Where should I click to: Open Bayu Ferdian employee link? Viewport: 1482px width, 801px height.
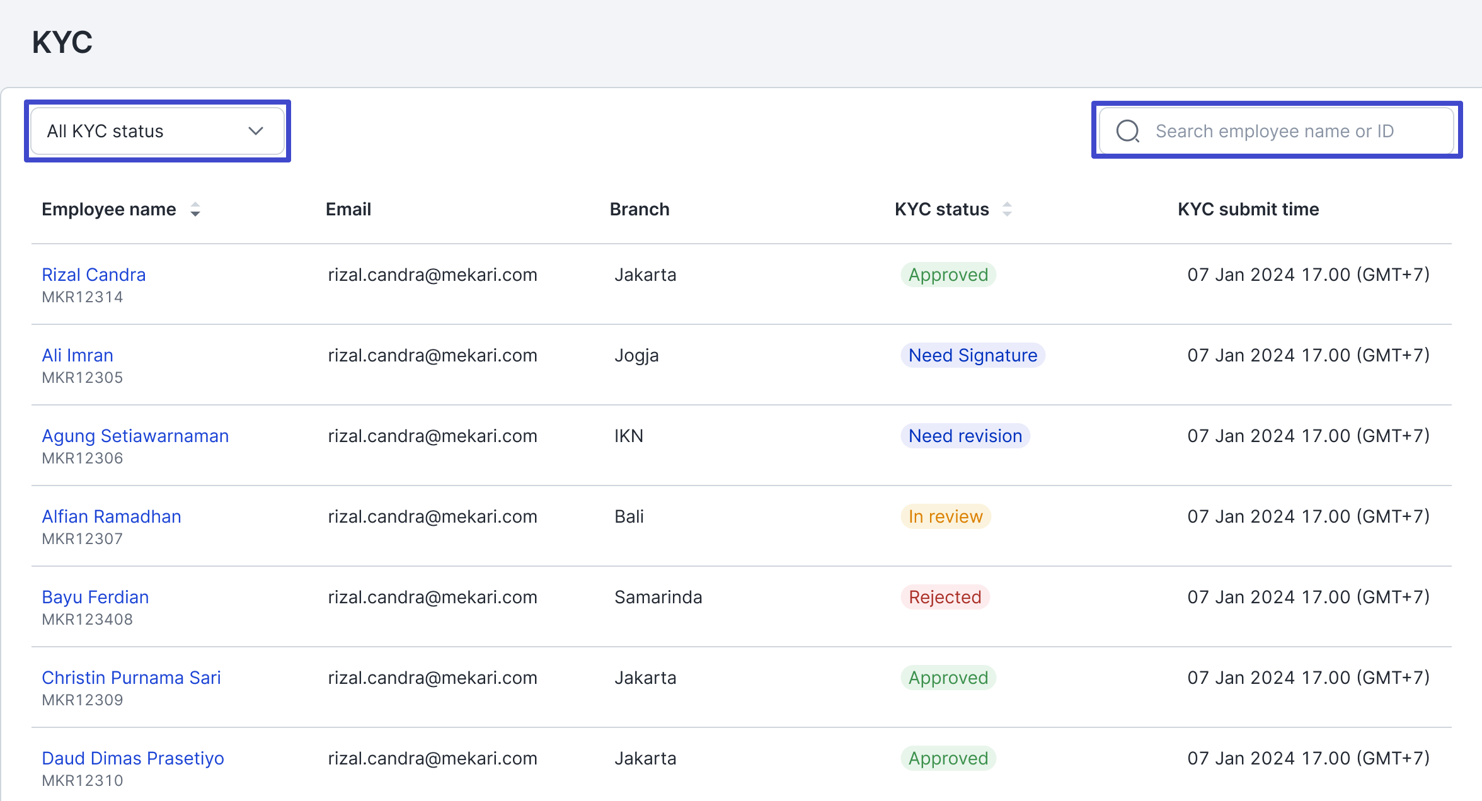click(95, 597)
